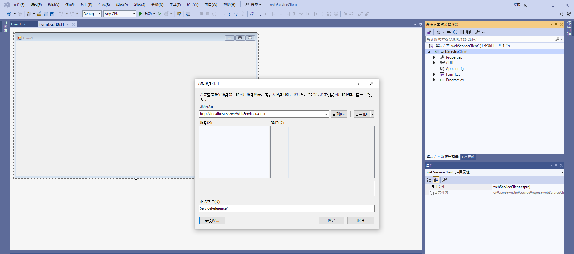Click the New Project toolbar icon
The width and height of the screenshot is (574, 254).
click(x=29, y=14)
